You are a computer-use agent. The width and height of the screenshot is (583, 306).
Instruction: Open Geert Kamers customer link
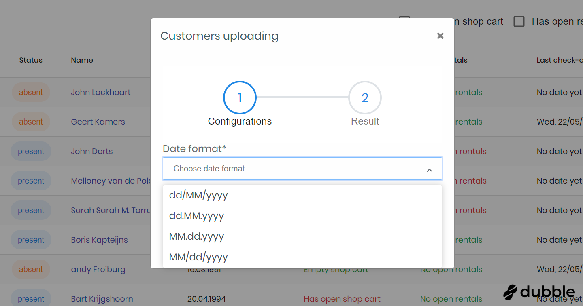[x=98, y=122]
